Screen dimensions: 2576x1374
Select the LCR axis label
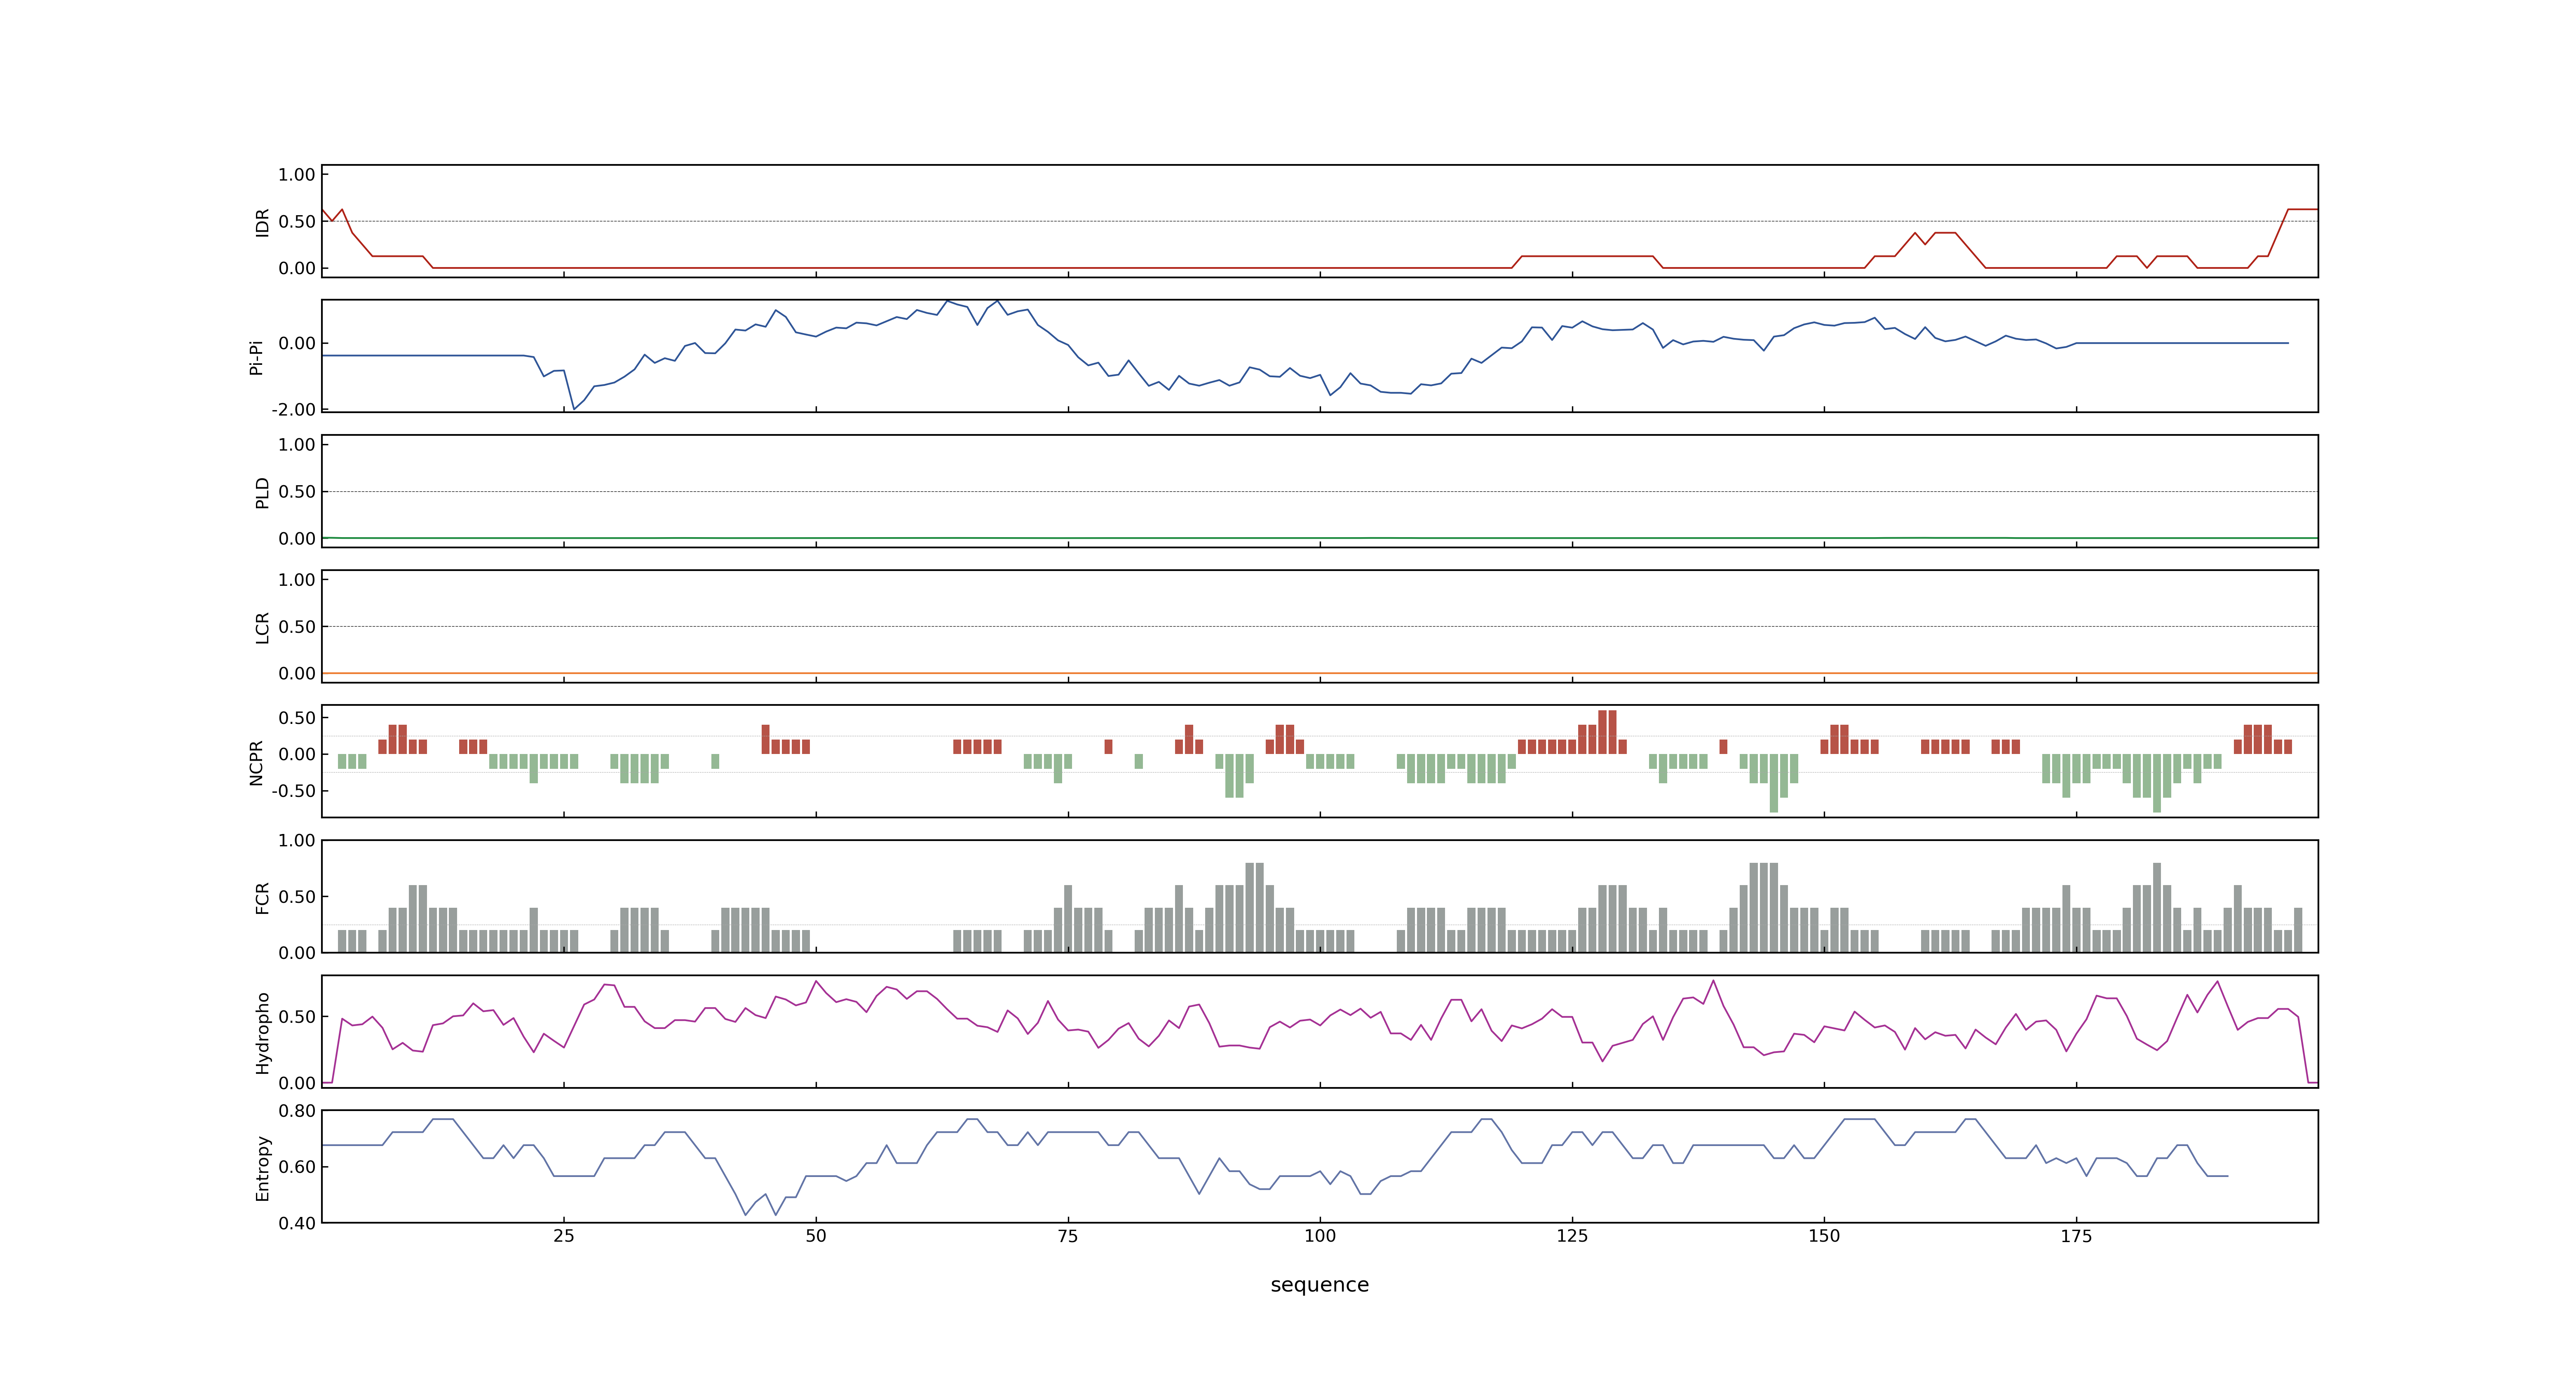(x=262, y=628)
